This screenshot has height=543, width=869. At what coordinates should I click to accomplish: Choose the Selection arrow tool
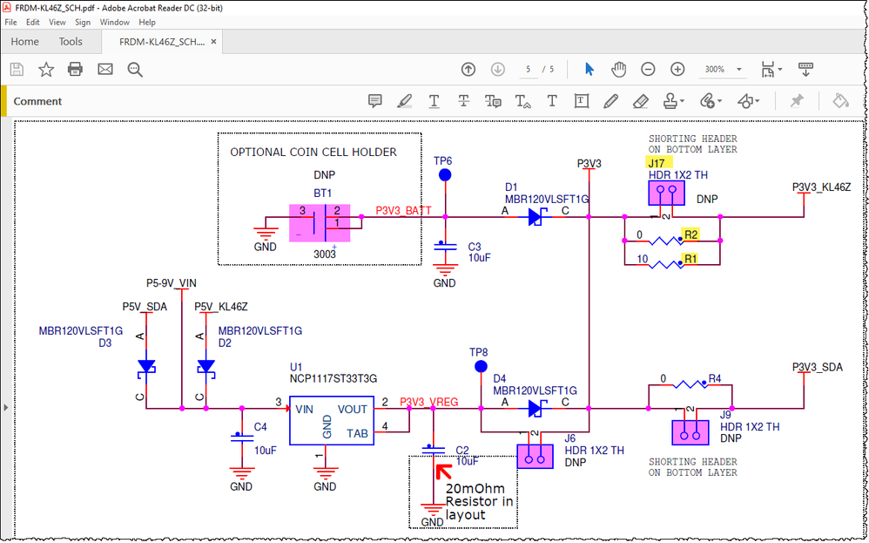point(589,70)
